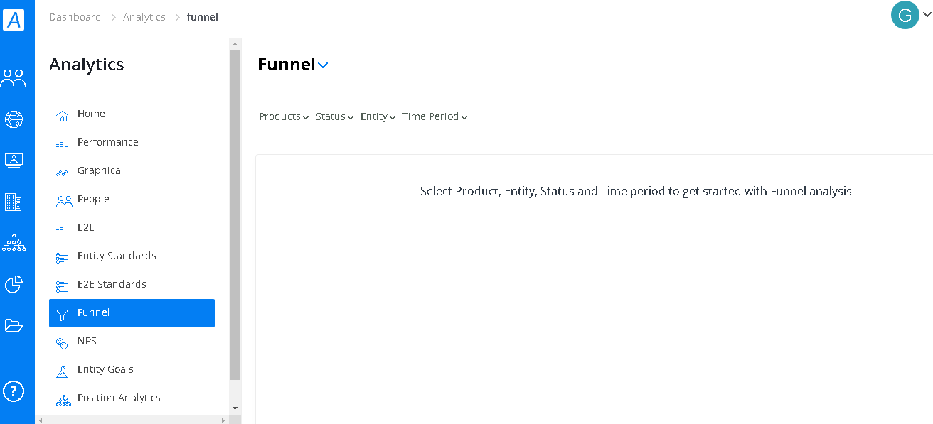Open the org chart hierarchy icon
Image resolution: width=933 pixels, height=424 pixels.
[x=14, y=243]
